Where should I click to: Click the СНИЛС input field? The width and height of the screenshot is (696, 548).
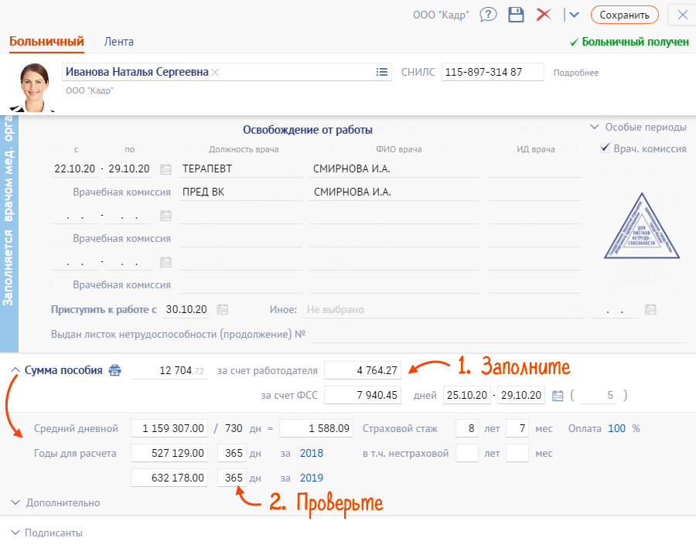[x=493, y=72]
